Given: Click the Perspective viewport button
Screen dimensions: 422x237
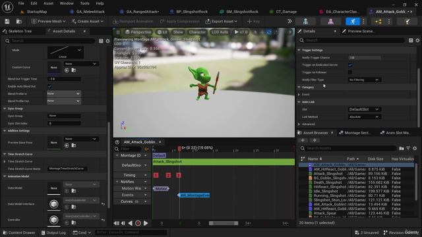Looking at the screenshot, I should (x=138, y=32).
